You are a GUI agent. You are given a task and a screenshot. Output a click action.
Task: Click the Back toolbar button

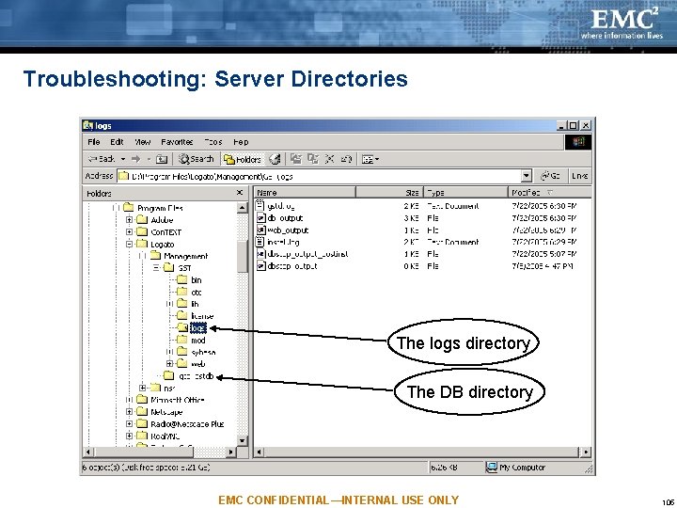point(102,159)
